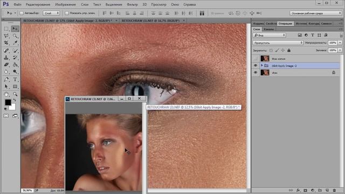
Task: Switch to the Каналы tab
Action: 268,29
